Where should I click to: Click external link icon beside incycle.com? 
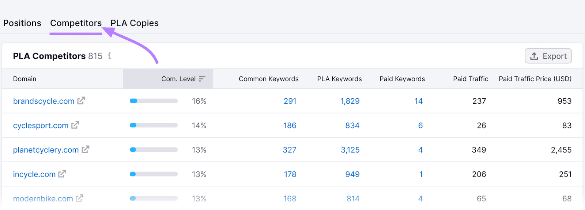point(63,174)
